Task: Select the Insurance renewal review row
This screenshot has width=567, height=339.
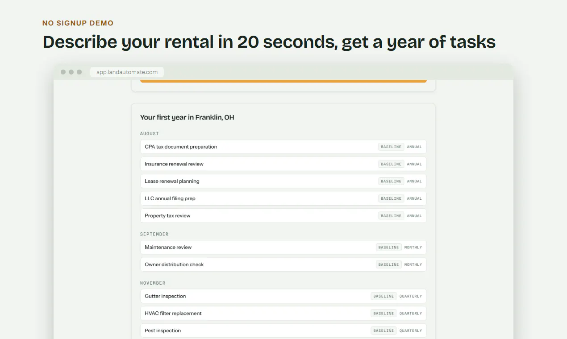Action: coord(283,164)
